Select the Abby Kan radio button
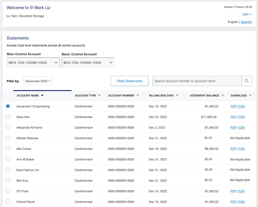Viewport: 258px width, 207px height. 8,117
